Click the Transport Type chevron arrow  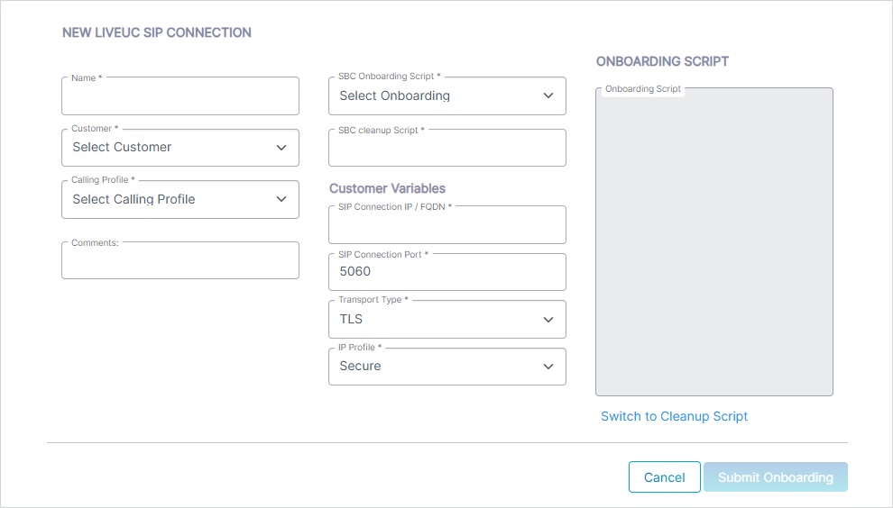tap(548, 320)
